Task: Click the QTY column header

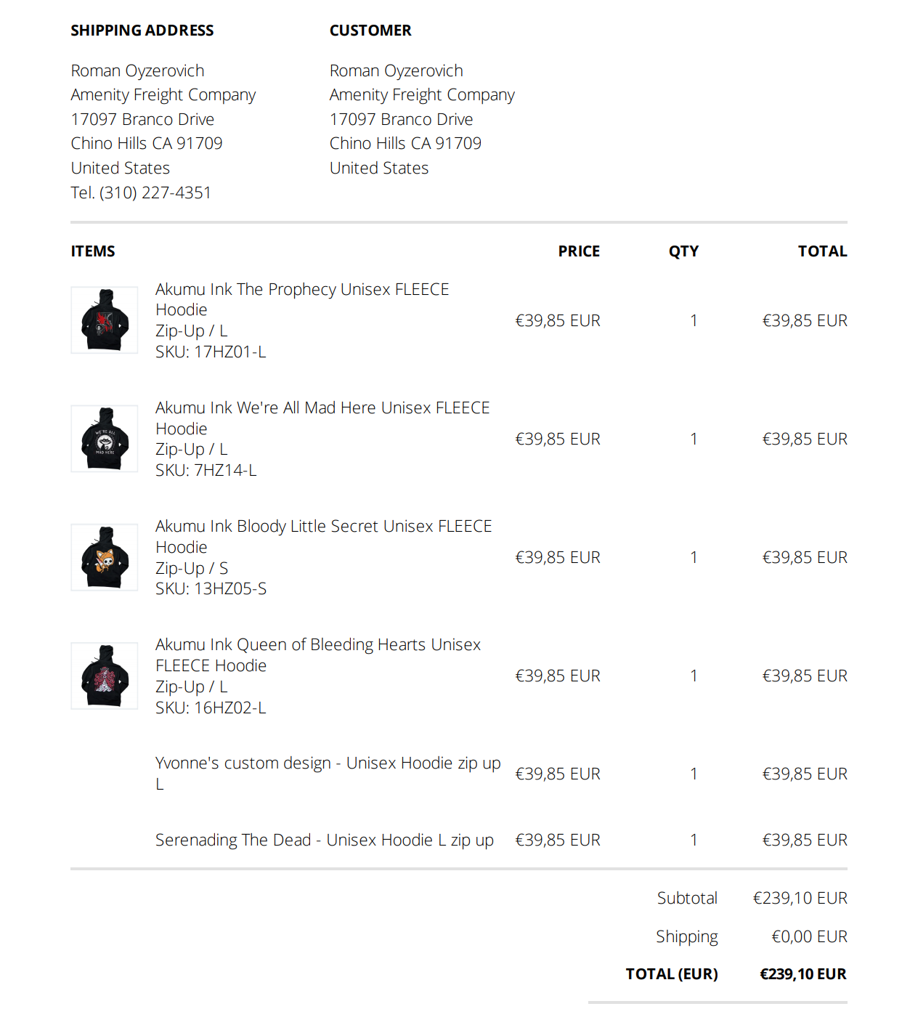Action: [x=683, y=251]
